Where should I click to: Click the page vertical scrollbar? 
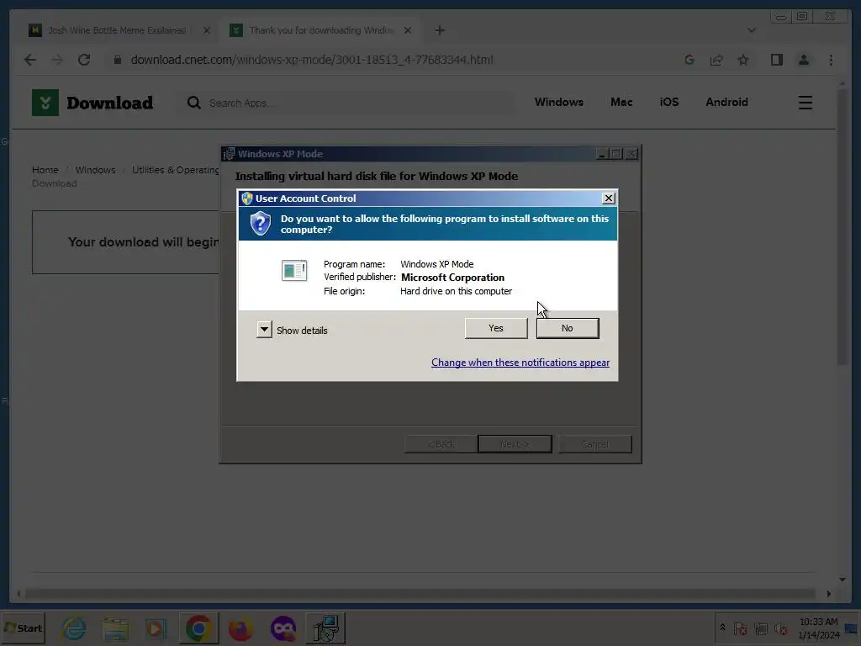[x=843, y=226]
